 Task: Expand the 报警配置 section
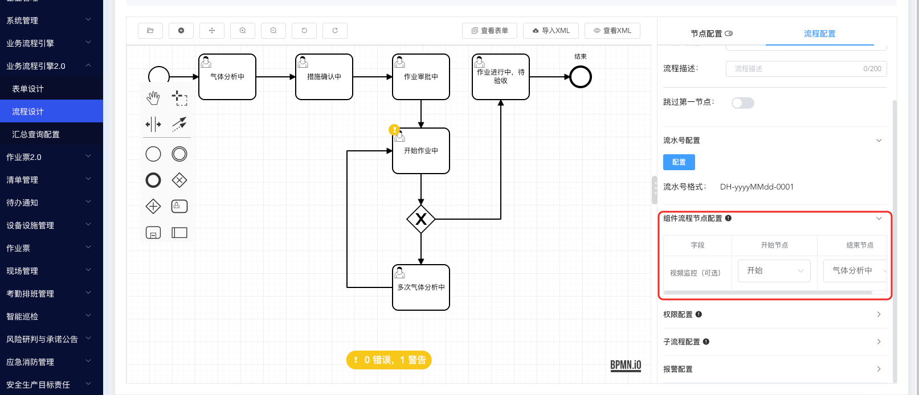coord(879,369)
